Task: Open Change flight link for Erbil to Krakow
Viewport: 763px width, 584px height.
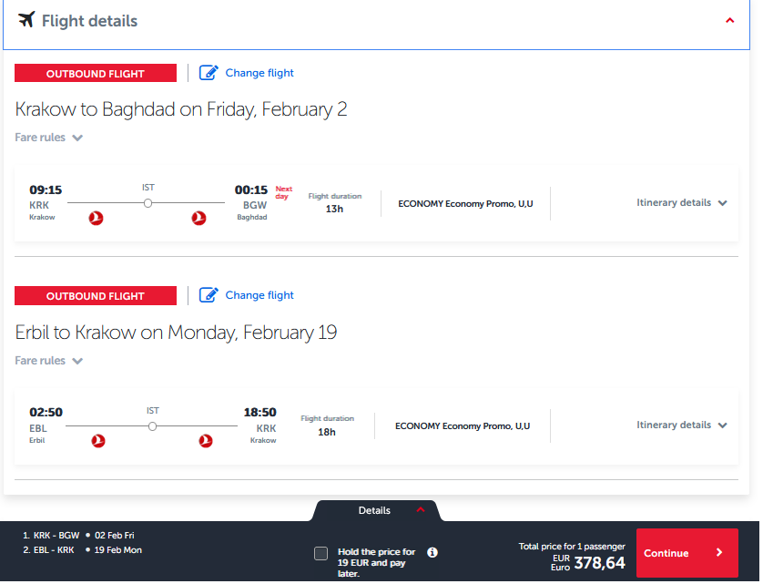Action: 259,295
